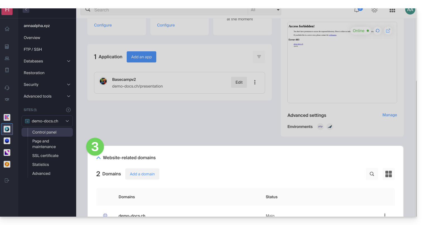This screenshot has width=425, height=225.
Task: Open the SSL certificate page
Action: pos(45,156)
